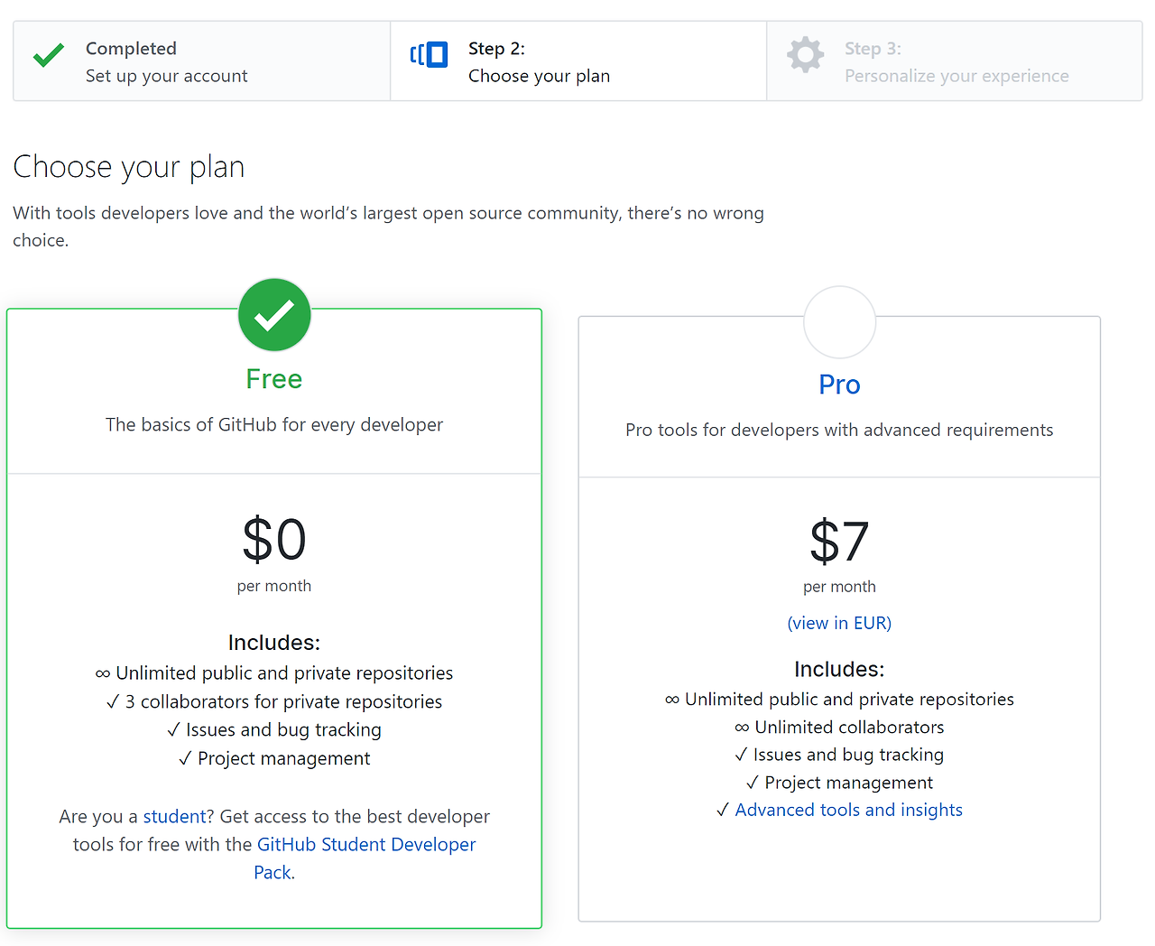
Task: Open the GitHub Student Developer Pack link
Action: pyautogui.click(x=365, y=845)
